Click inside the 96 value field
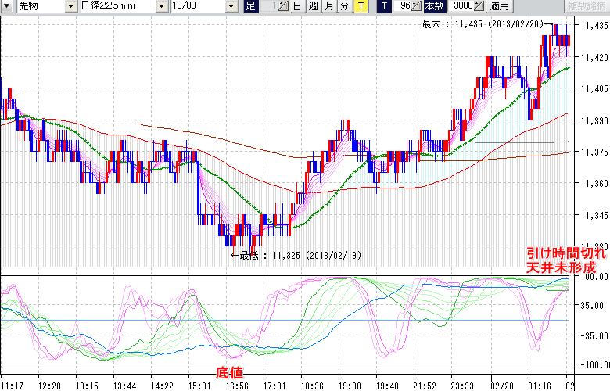 tap(404, 6)
